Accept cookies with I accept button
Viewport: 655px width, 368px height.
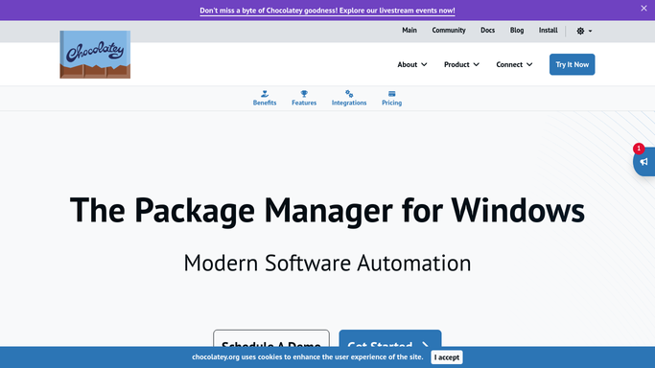coord(447,357)
